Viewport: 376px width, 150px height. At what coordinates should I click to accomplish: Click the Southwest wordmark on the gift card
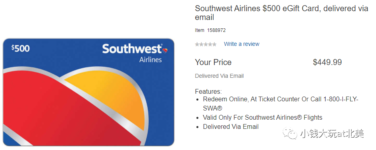pyautogui.click(x=132, y=49)
